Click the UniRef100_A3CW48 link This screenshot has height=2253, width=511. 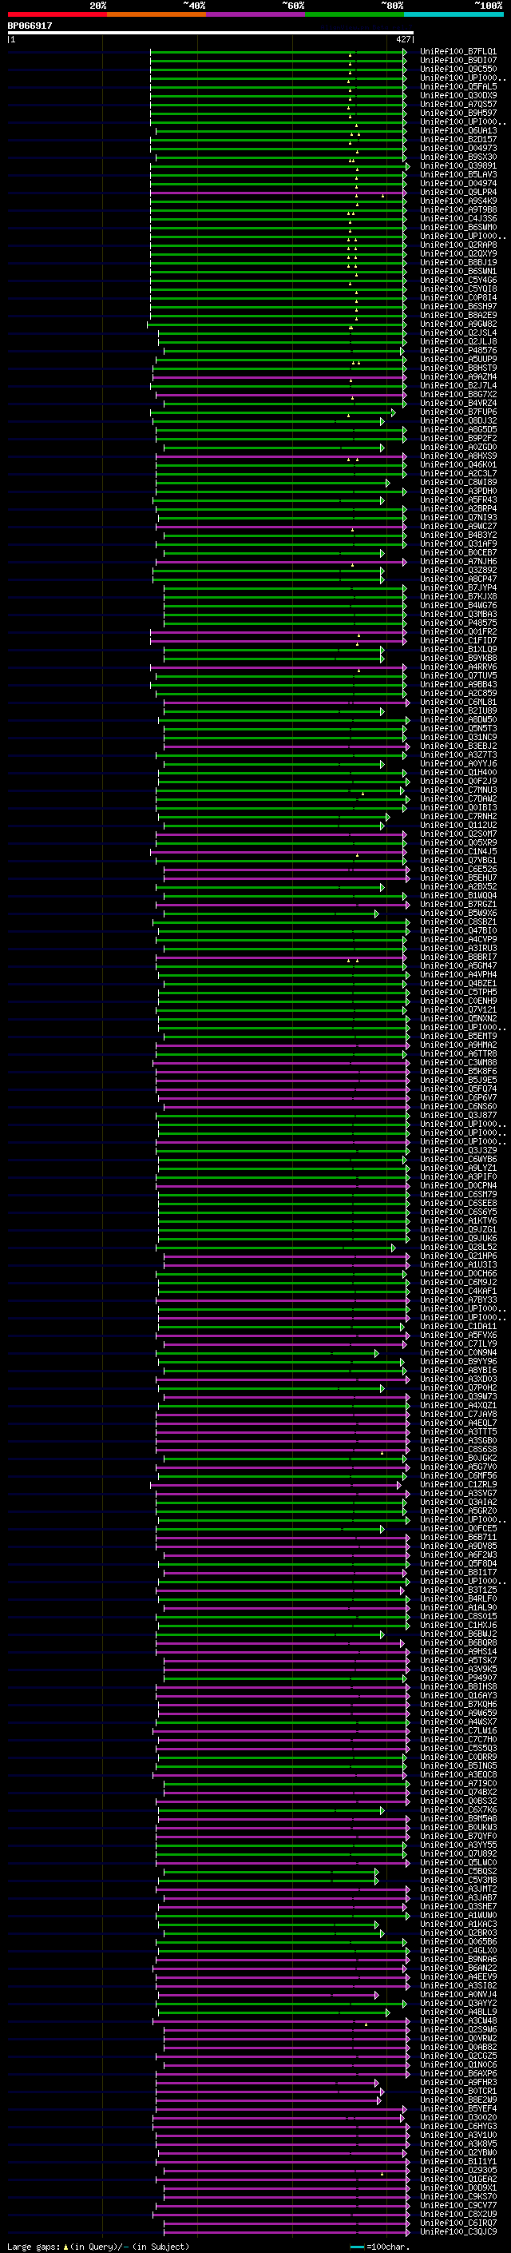(458, 2020)
